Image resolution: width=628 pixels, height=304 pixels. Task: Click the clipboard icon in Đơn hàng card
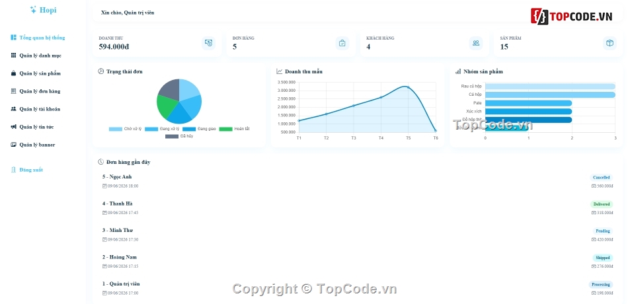tap(342, 43)
